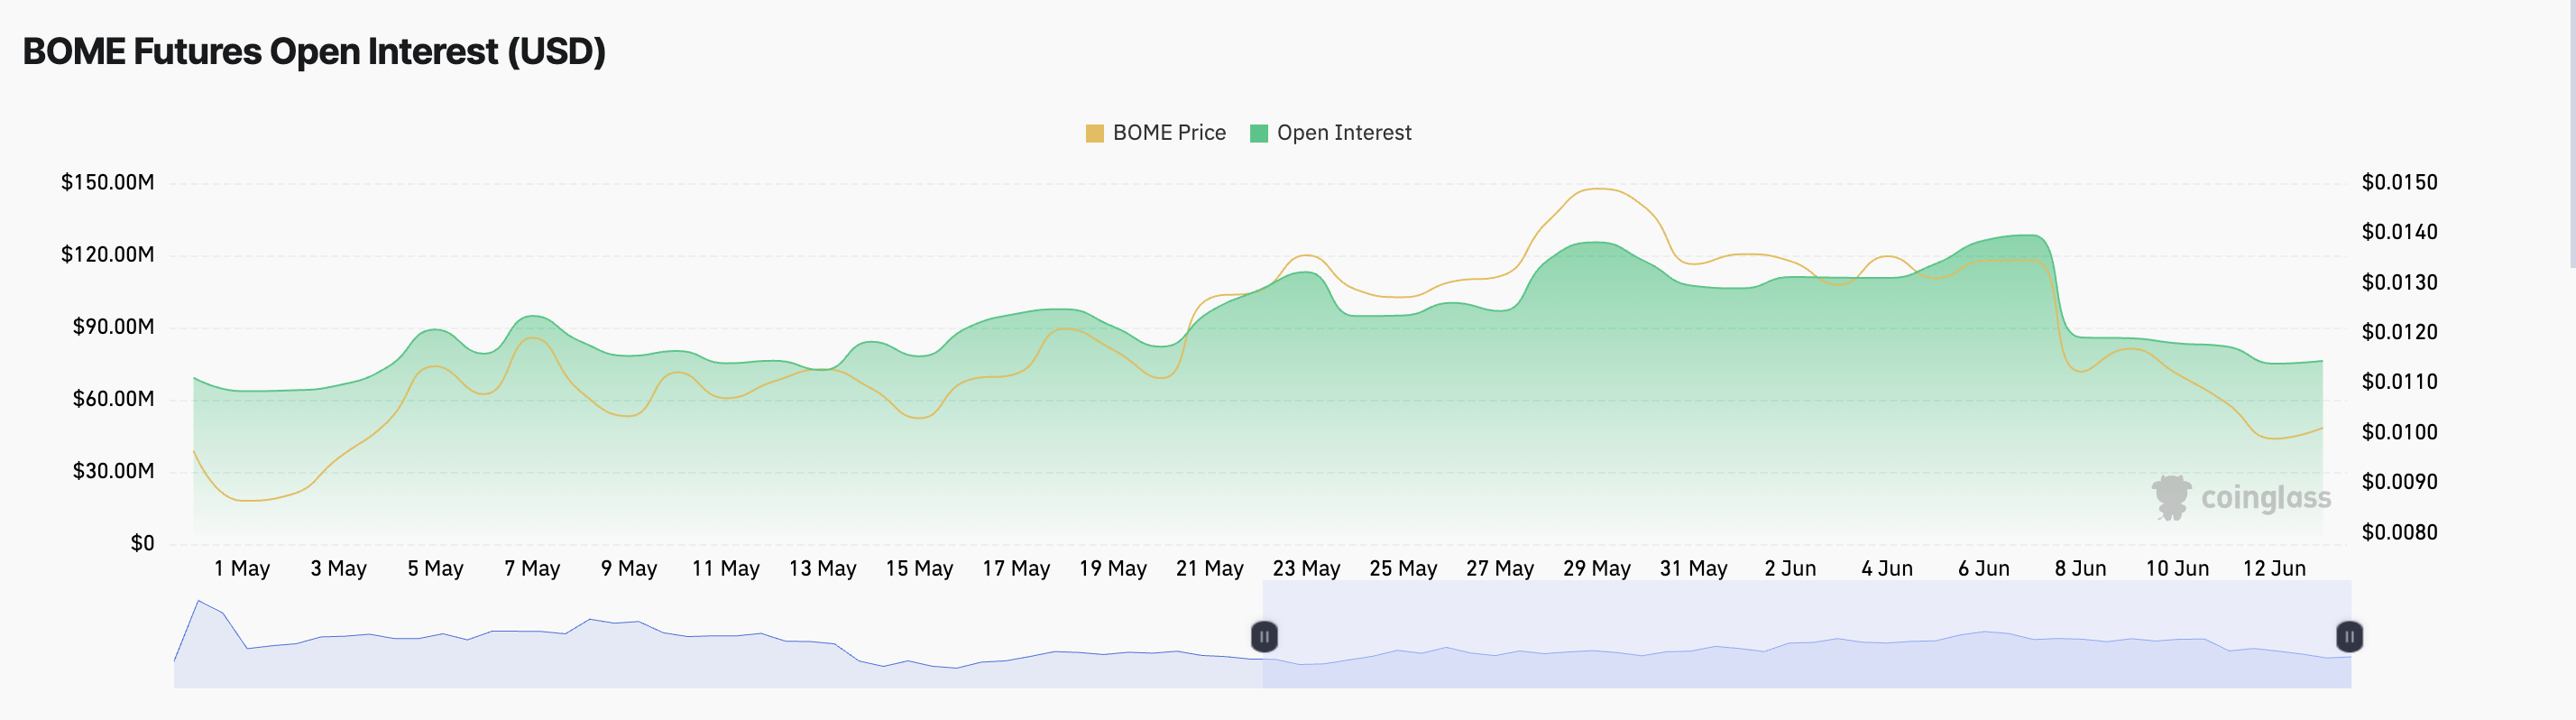Click the $0.0110 right axis label
This screenshot has width=2576, height=720.
click(2399, 381)
